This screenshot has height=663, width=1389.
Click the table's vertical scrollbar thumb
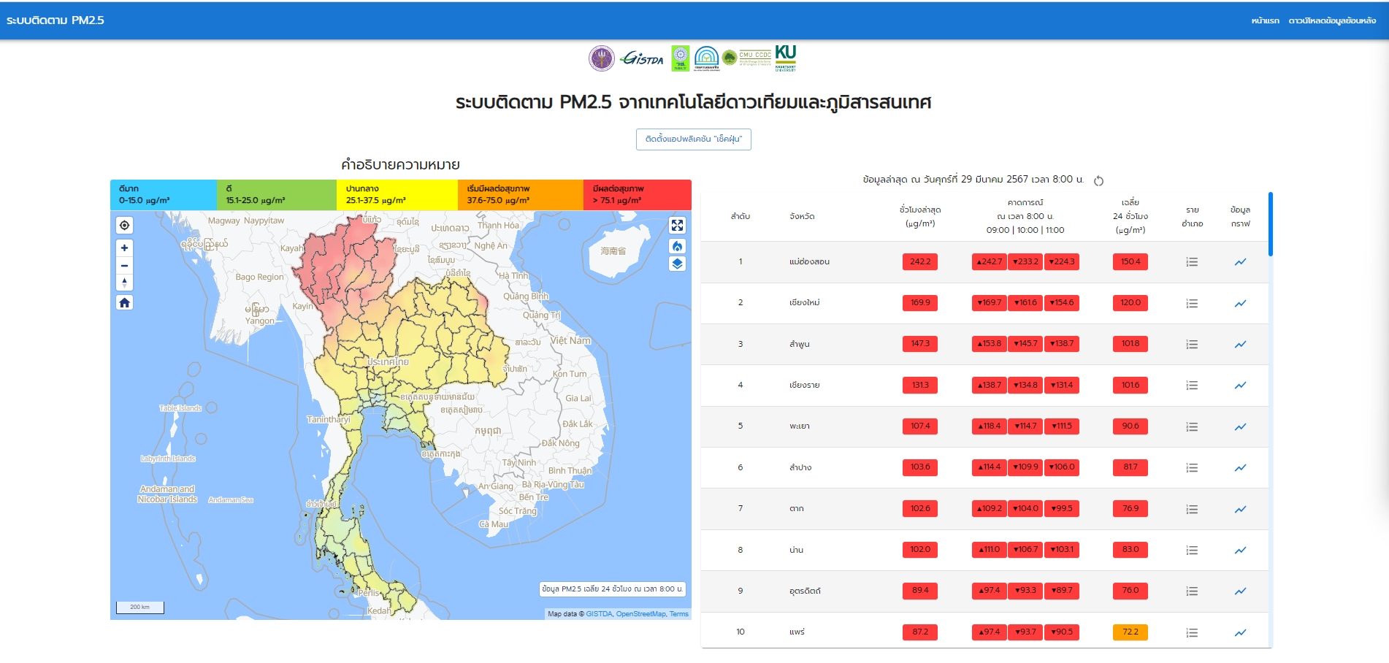pos(1270,224)
